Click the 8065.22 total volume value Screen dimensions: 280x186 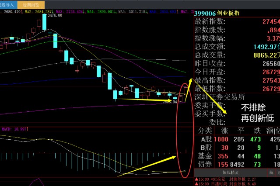(x=265, y=55)
